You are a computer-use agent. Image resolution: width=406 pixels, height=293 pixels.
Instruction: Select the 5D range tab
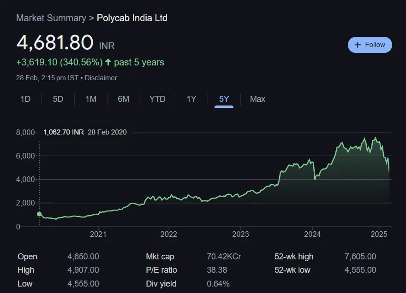(58, 99)
